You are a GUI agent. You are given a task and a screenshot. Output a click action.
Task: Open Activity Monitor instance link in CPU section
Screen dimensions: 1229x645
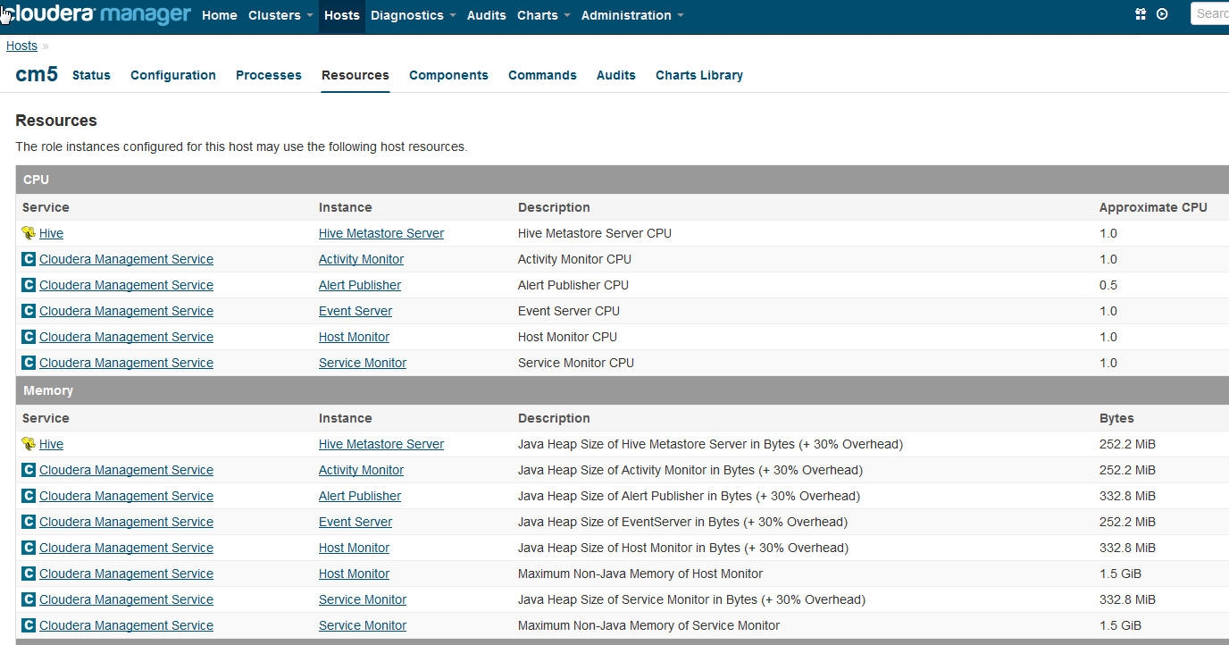pyautogui.click(x=361, y=259)
